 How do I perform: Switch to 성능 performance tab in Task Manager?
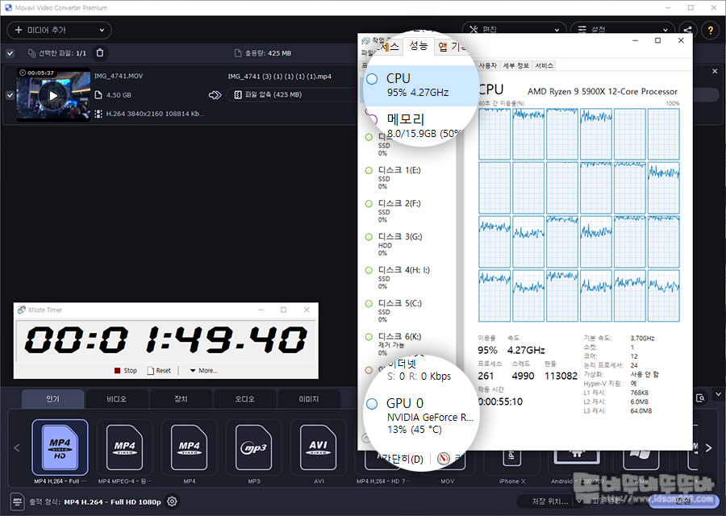tap(419, 46)
